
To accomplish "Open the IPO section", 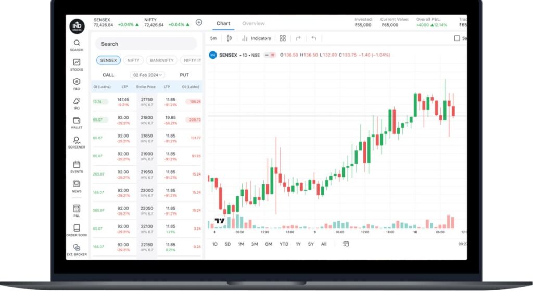I will pos(77,103).
